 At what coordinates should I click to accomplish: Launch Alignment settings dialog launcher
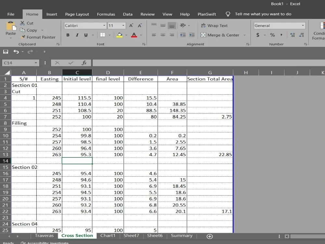coord(247,44)
